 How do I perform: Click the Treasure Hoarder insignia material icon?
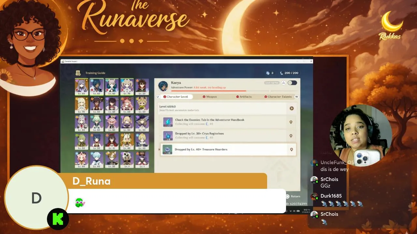coord(167,149)
